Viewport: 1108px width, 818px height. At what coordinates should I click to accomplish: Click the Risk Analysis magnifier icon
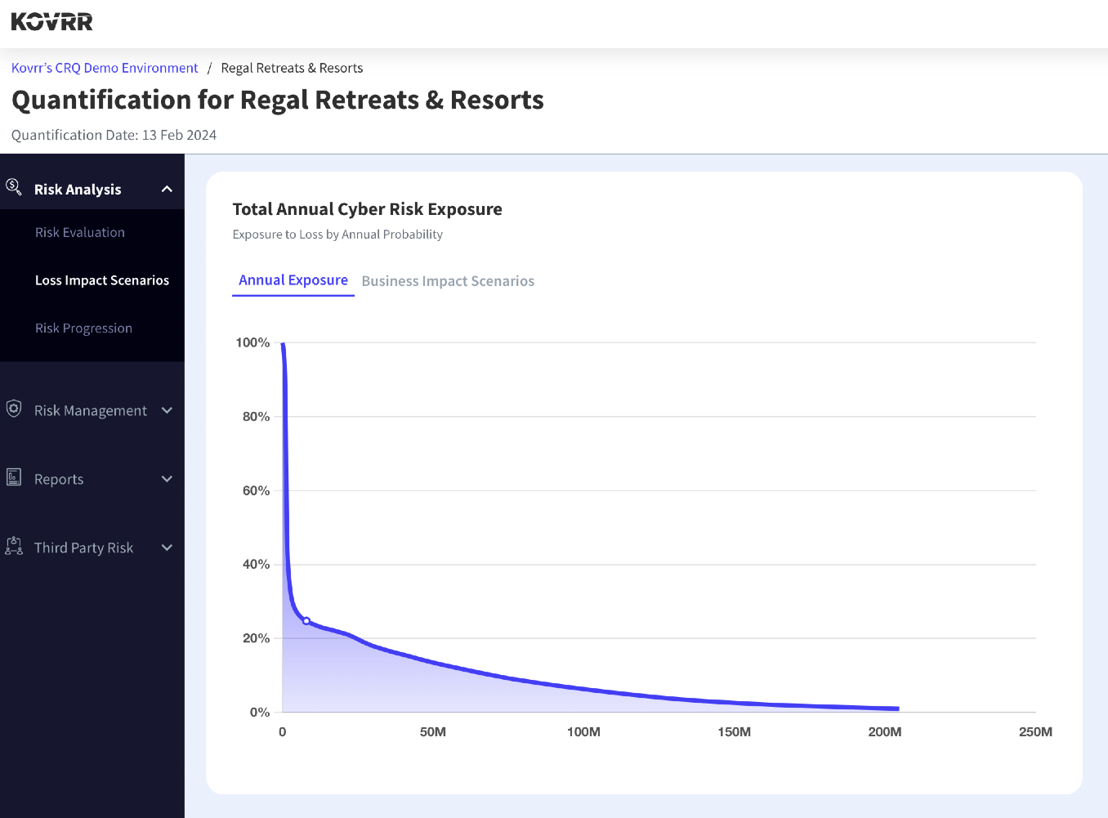tap(14, 187)
